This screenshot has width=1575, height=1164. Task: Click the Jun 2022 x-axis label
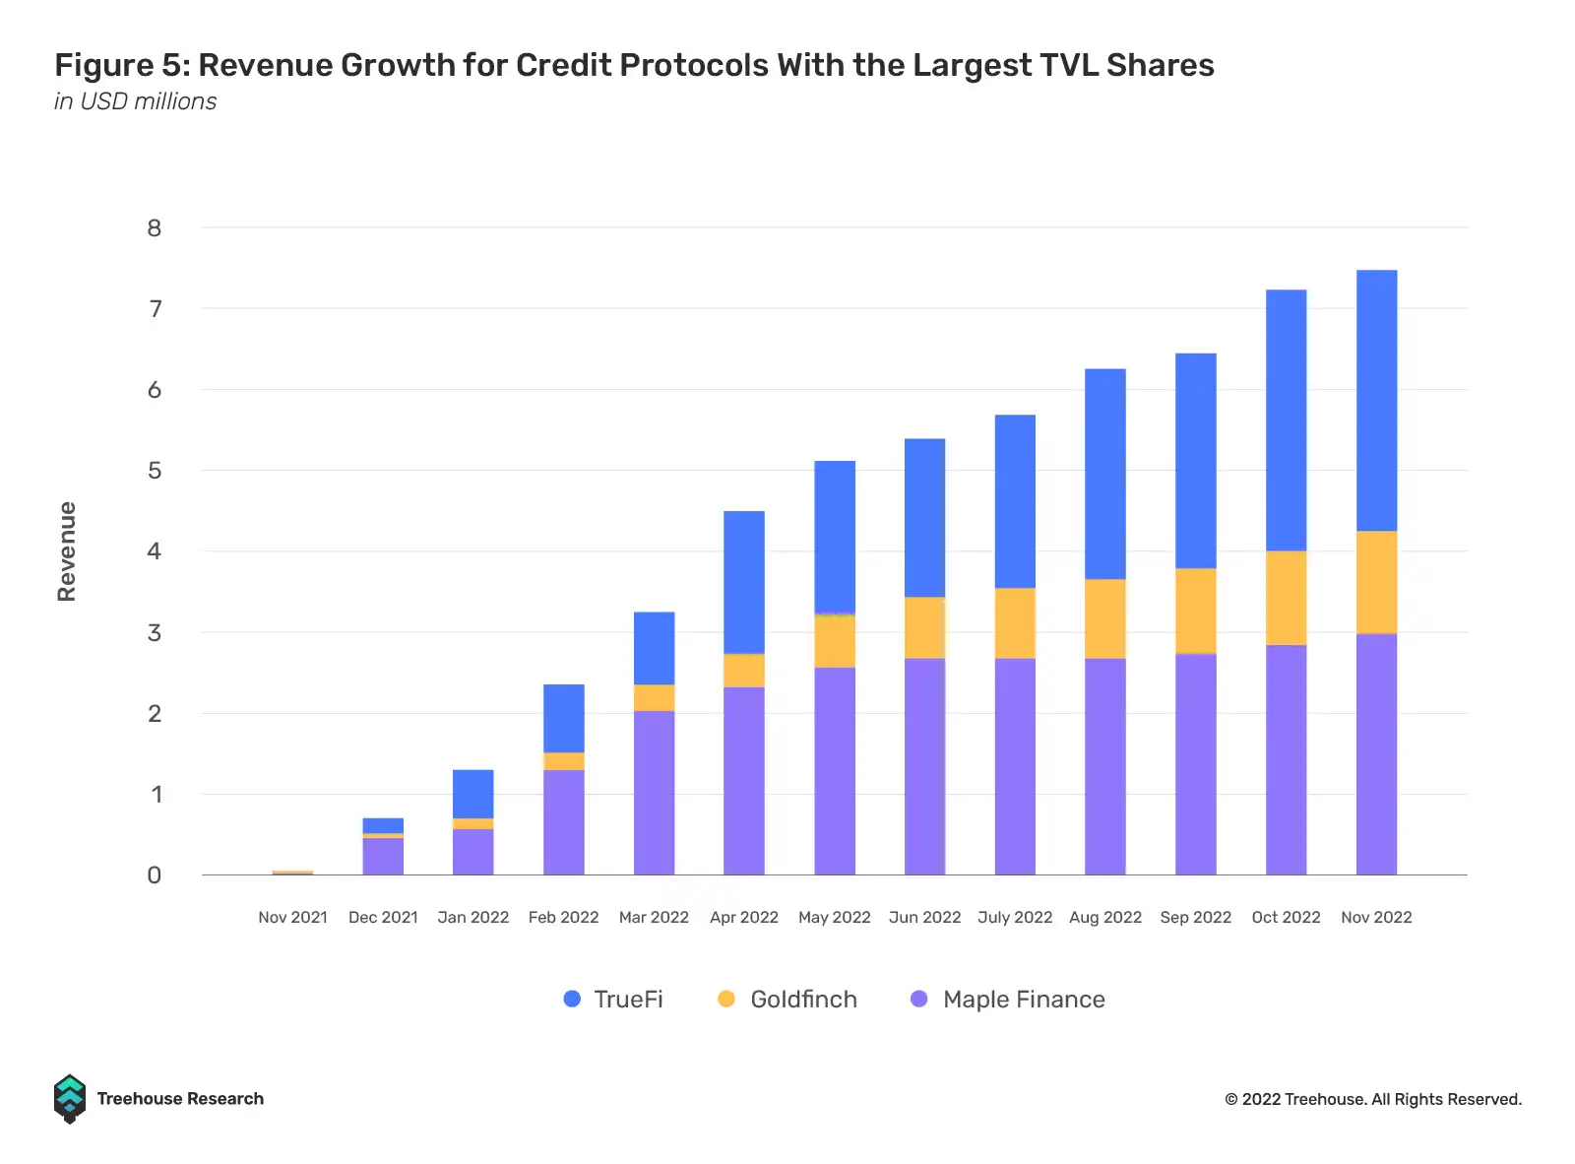coord(924,917)
